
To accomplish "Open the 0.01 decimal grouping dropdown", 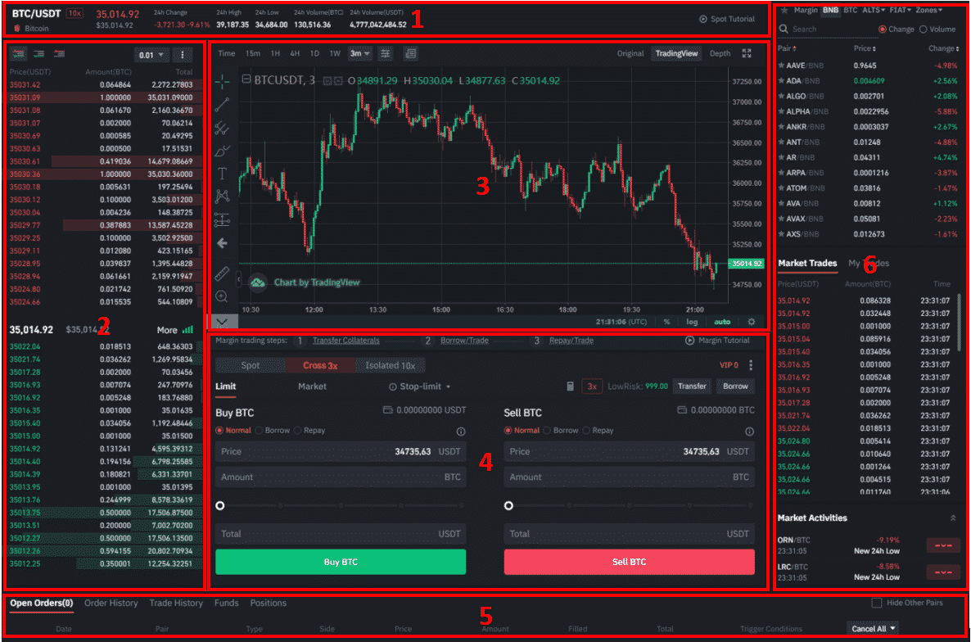I will [x=151, y=55].
